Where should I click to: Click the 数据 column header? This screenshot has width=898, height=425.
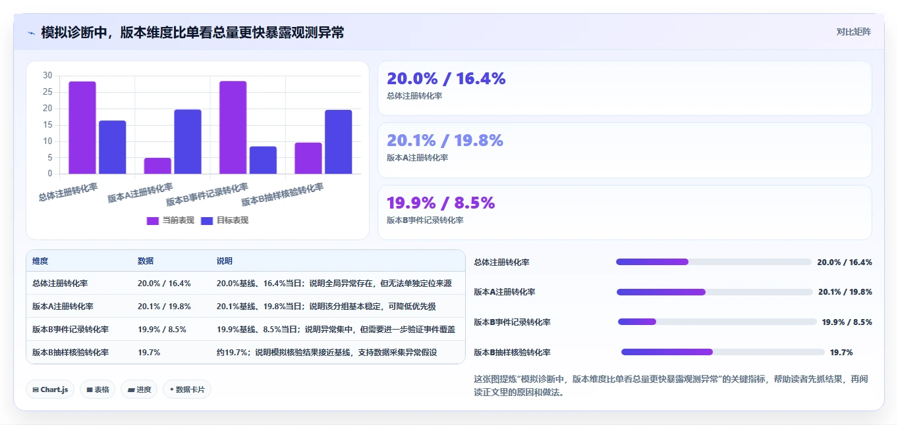[146, 261]
